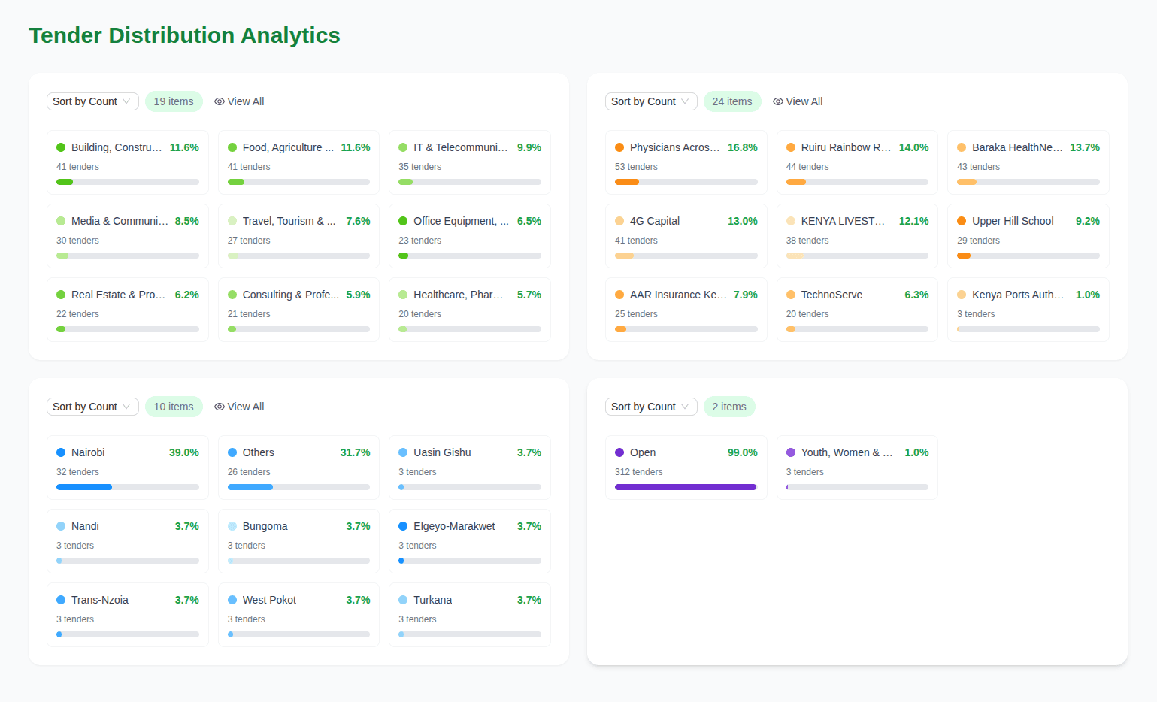The width and height of the screenshot is (1157, 702).
Task: Open the TechnoServe 6.3% card
Action: 857,310
